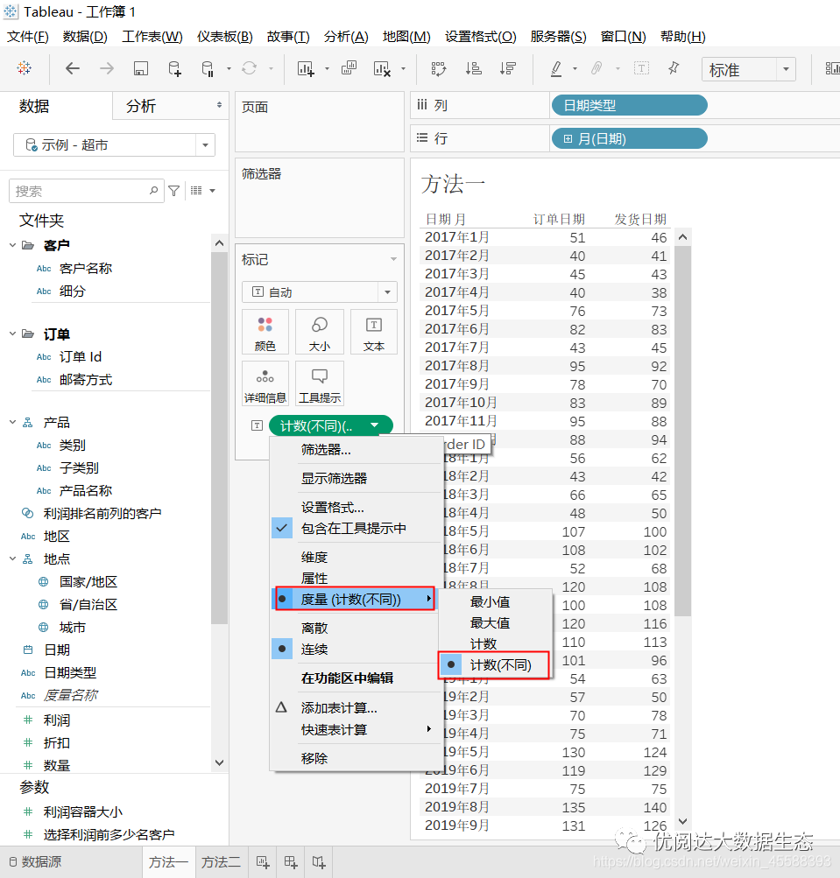Click the sort ascending icon

474,69
